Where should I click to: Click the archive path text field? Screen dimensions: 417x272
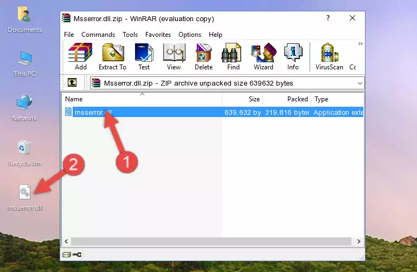pos(227,83)
